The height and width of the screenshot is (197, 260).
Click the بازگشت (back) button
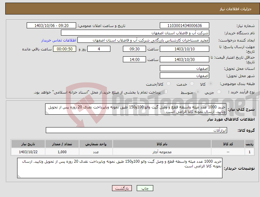coord(122,188)
